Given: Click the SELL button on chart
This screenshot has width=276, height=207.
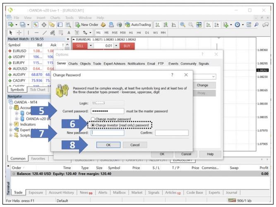Looking at the screenshot, I should [x=80, y=46].
